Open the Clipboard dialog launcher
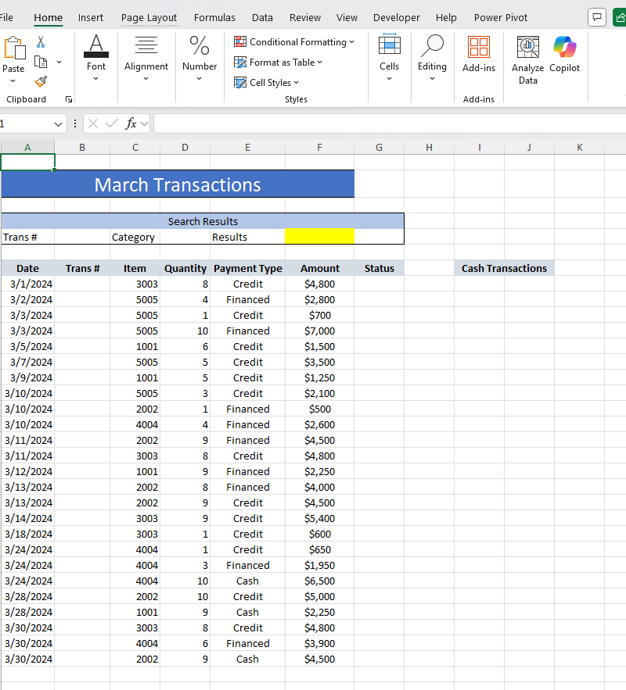This screenshot has width=626, height=690. (69, 99)
